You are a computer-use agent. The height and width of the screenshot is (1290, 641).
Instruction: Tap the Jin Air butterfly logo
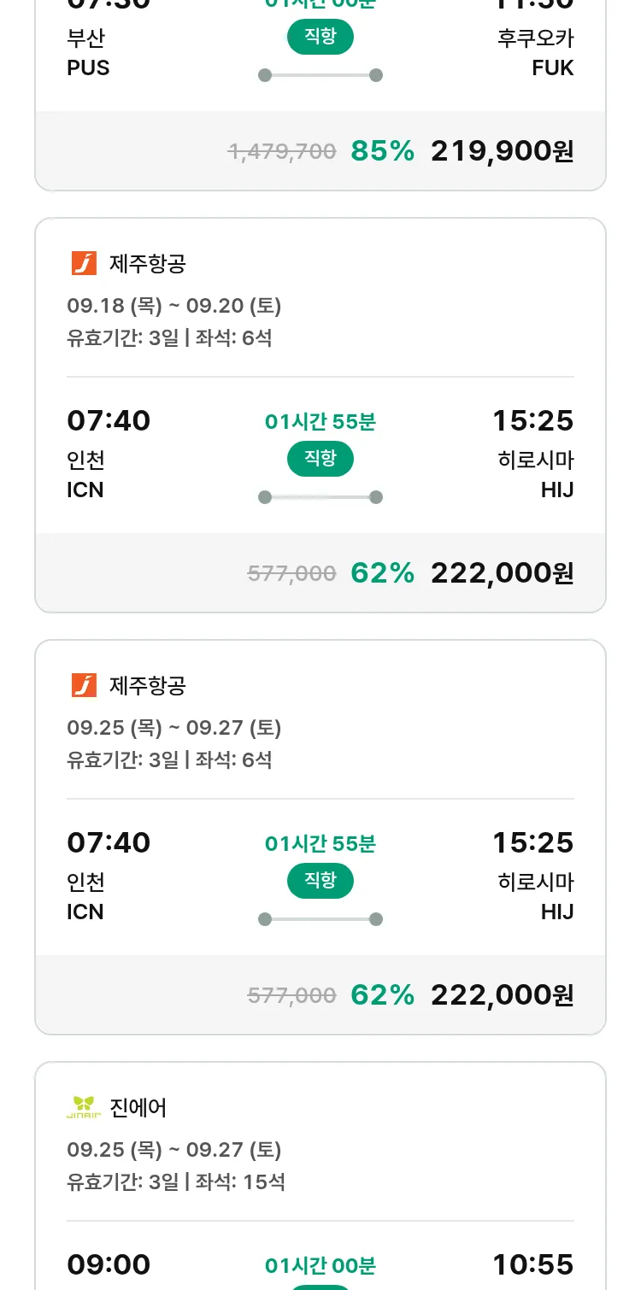pos(84,1107)
